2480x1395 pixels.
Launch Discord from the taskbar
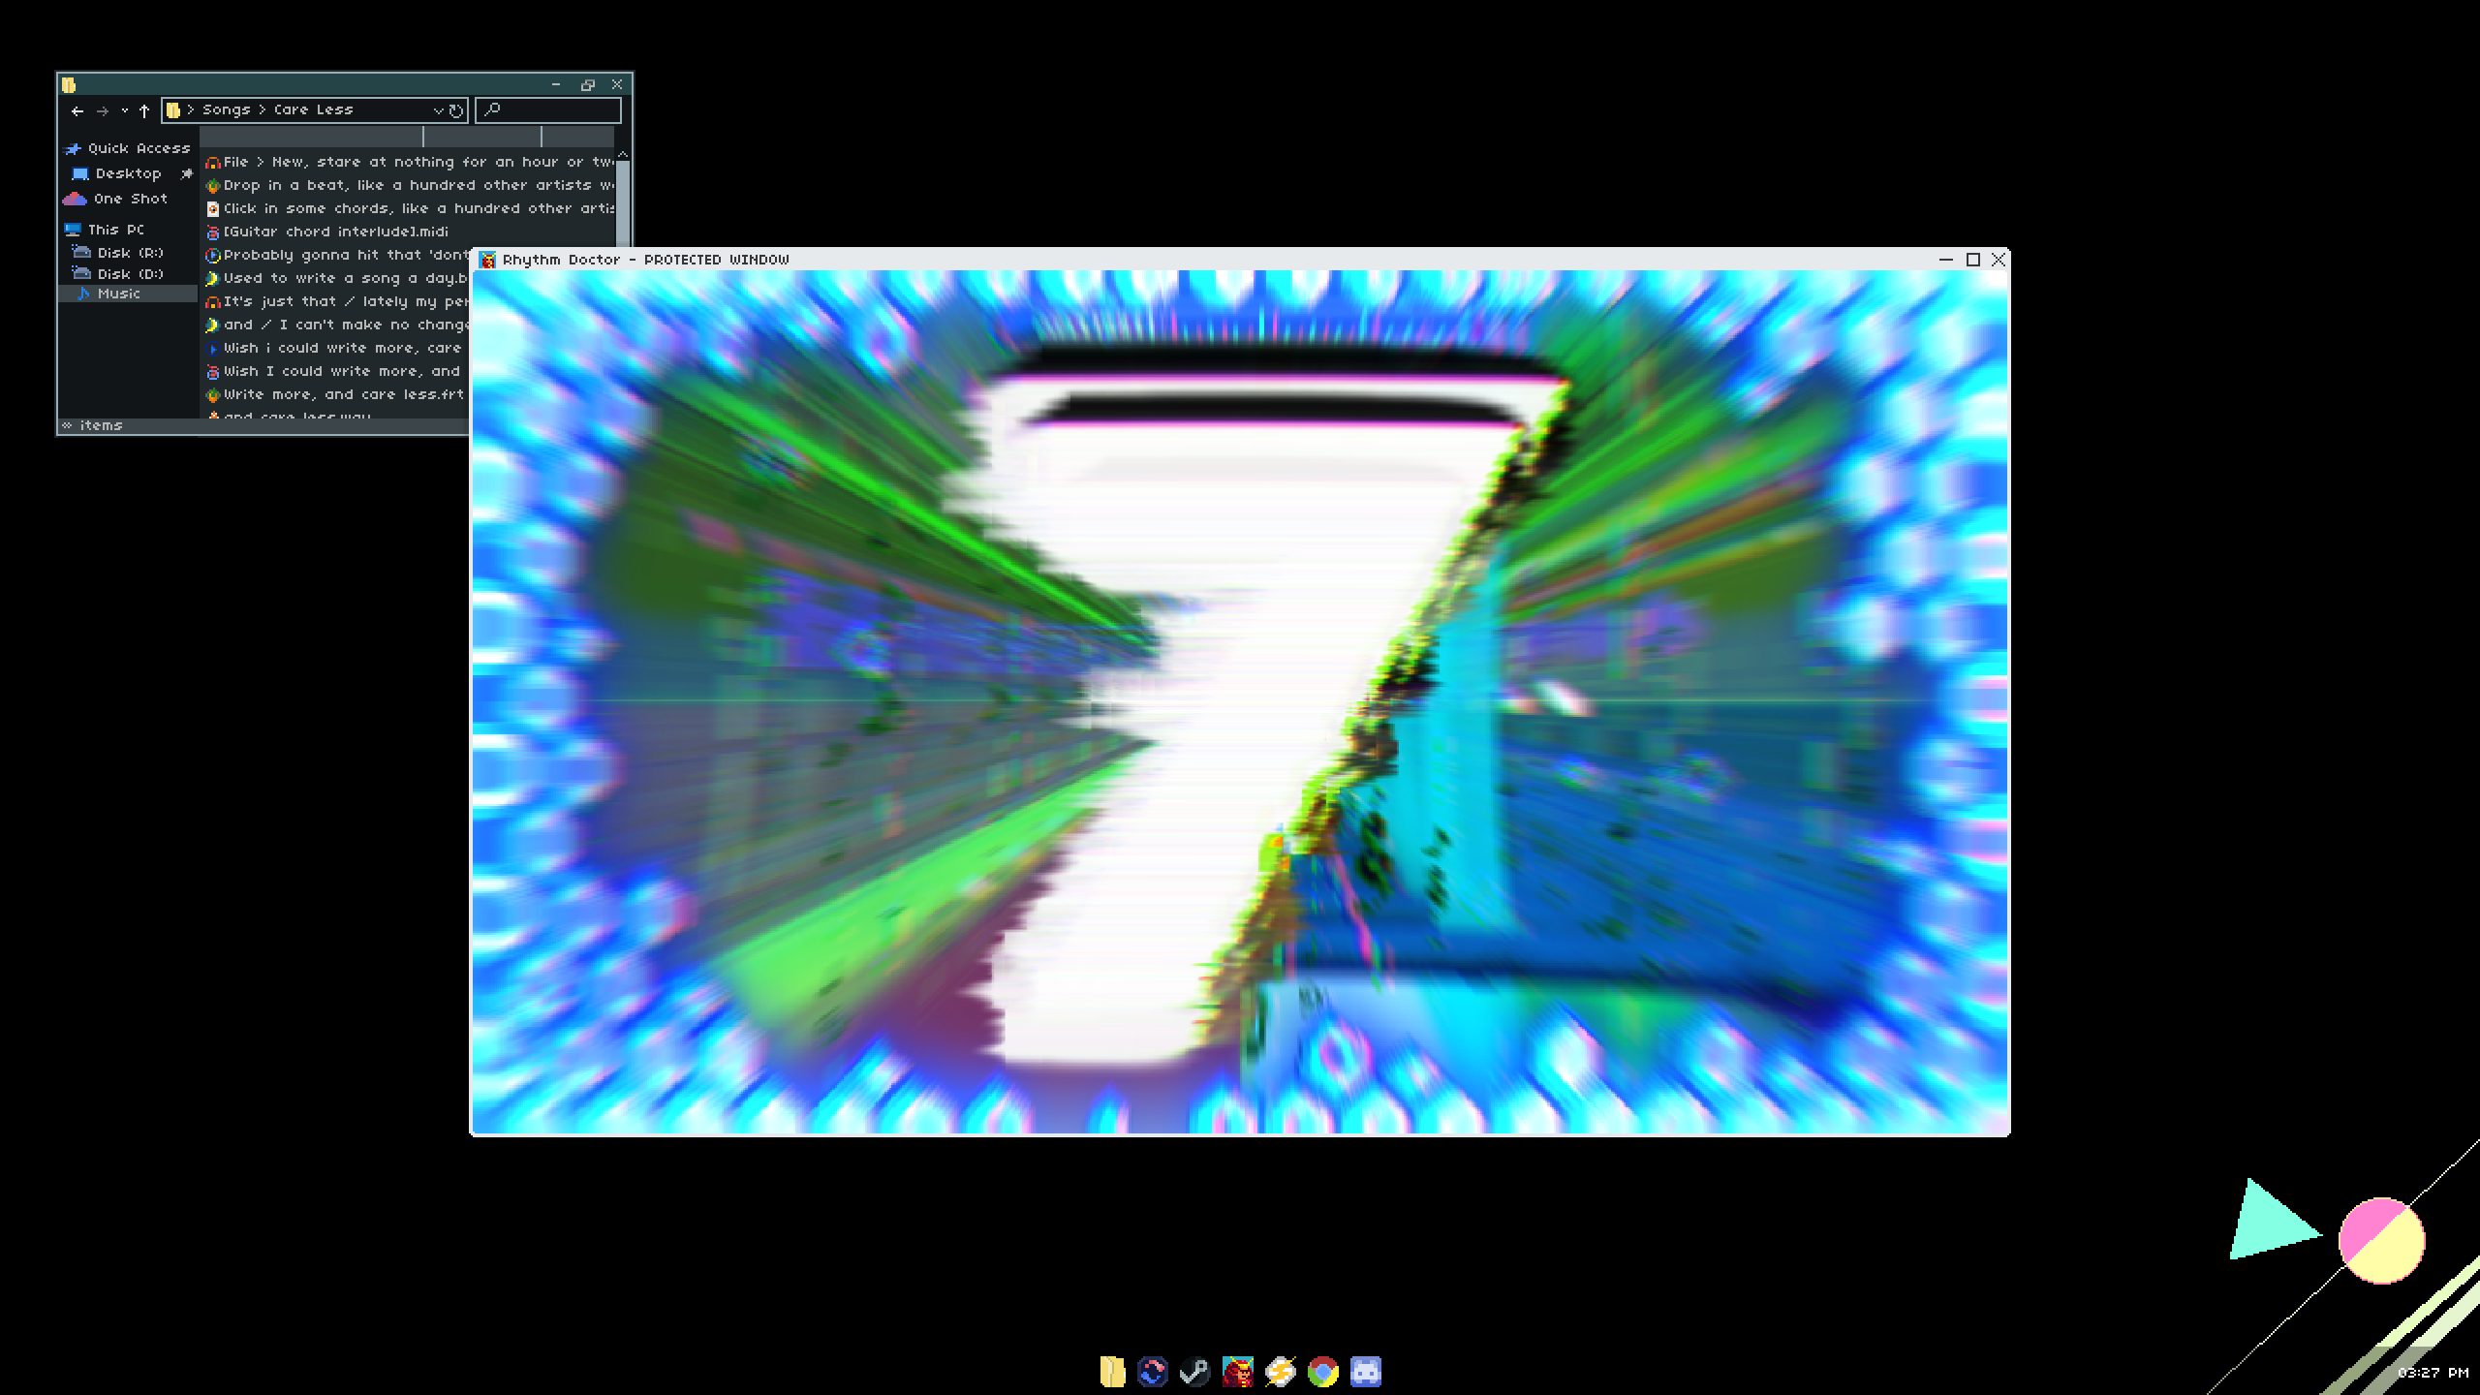point(1365,1372)
